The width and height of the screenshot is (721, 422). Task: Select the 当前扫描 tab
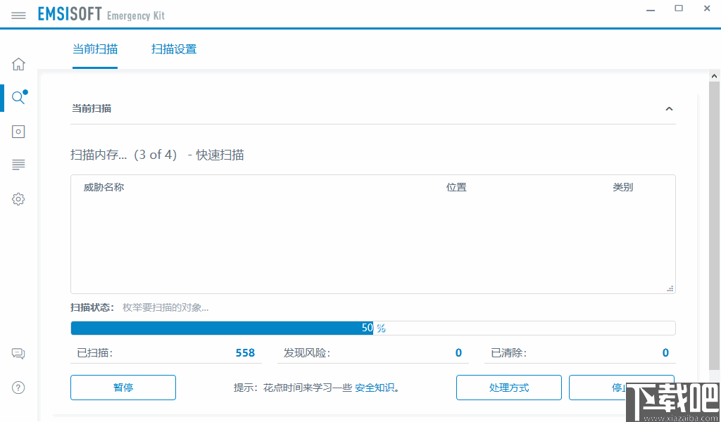point(95,49)
